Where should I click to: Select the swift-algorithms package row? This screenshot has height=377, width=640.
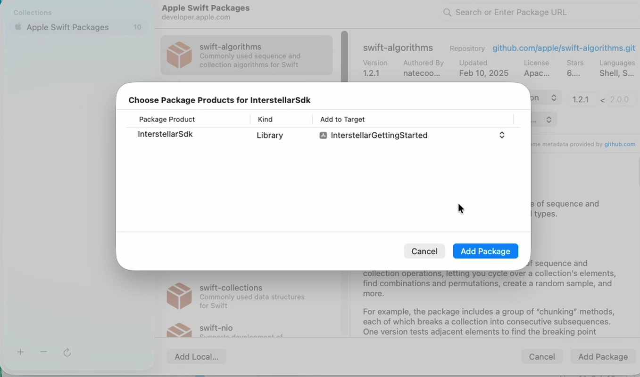247,55
